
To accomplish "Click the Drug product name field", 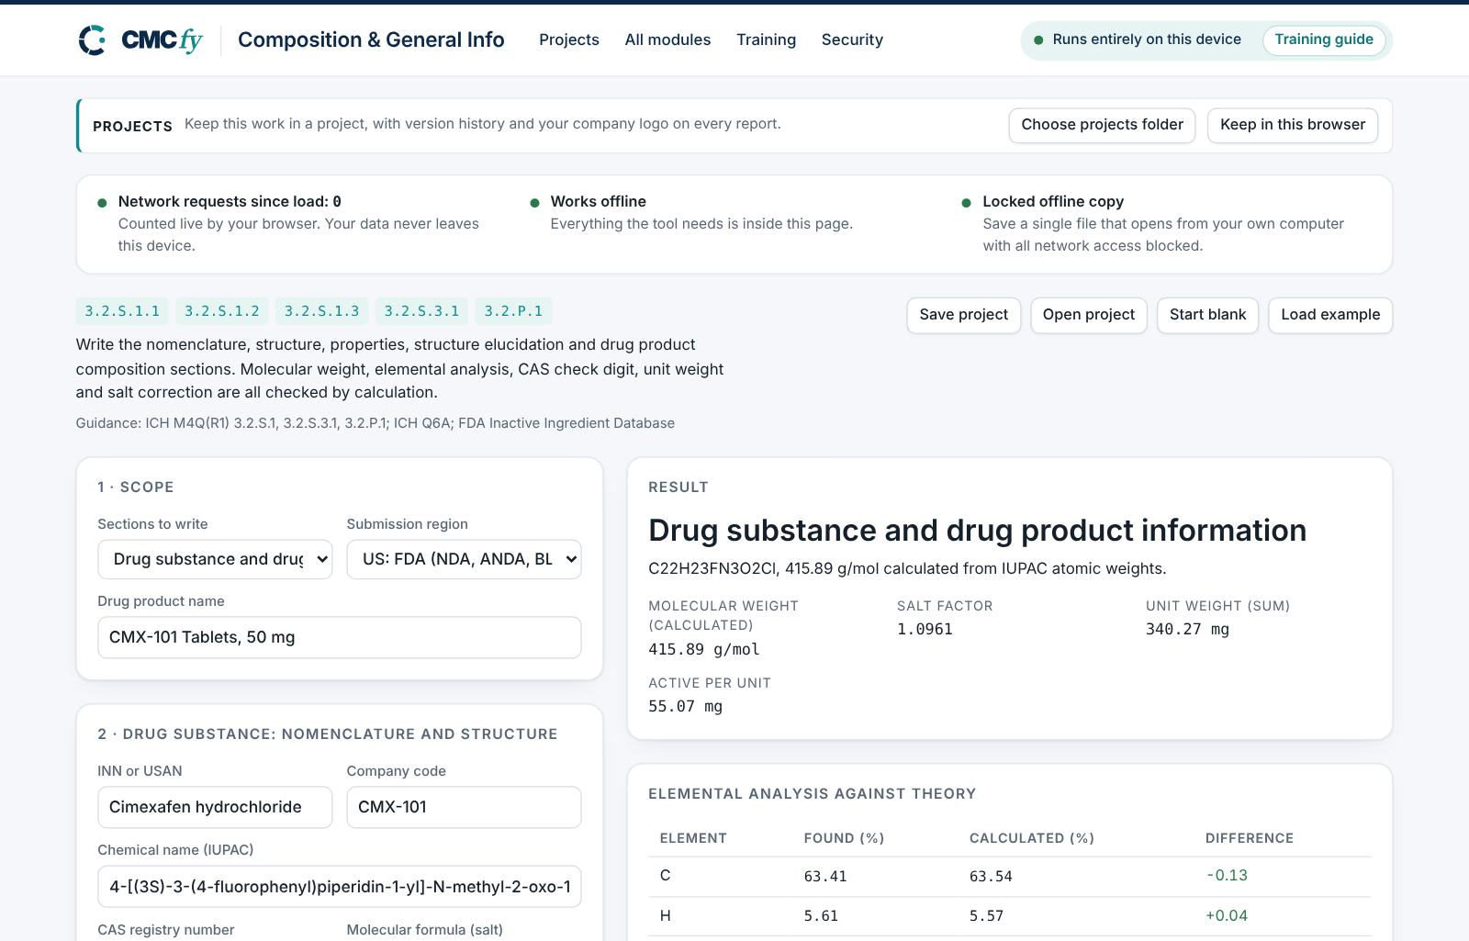I will click(340, 637).
